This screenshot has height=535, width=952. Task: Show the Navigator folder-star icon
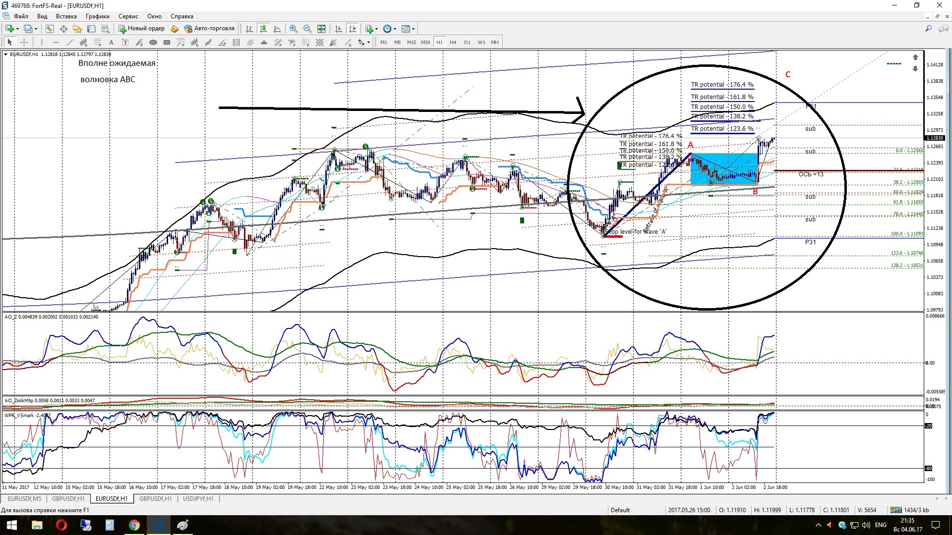pos(77,29)
